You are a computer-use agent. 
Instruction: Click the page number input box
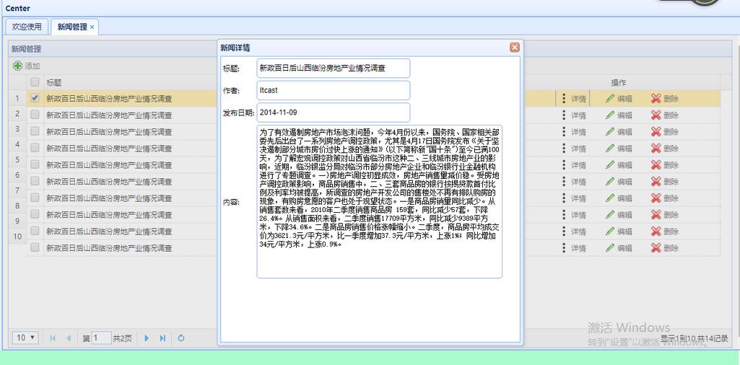point(101,338)
